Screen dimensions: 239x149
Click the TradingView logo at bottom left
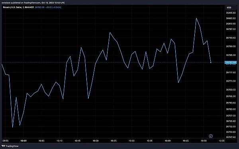10,146
